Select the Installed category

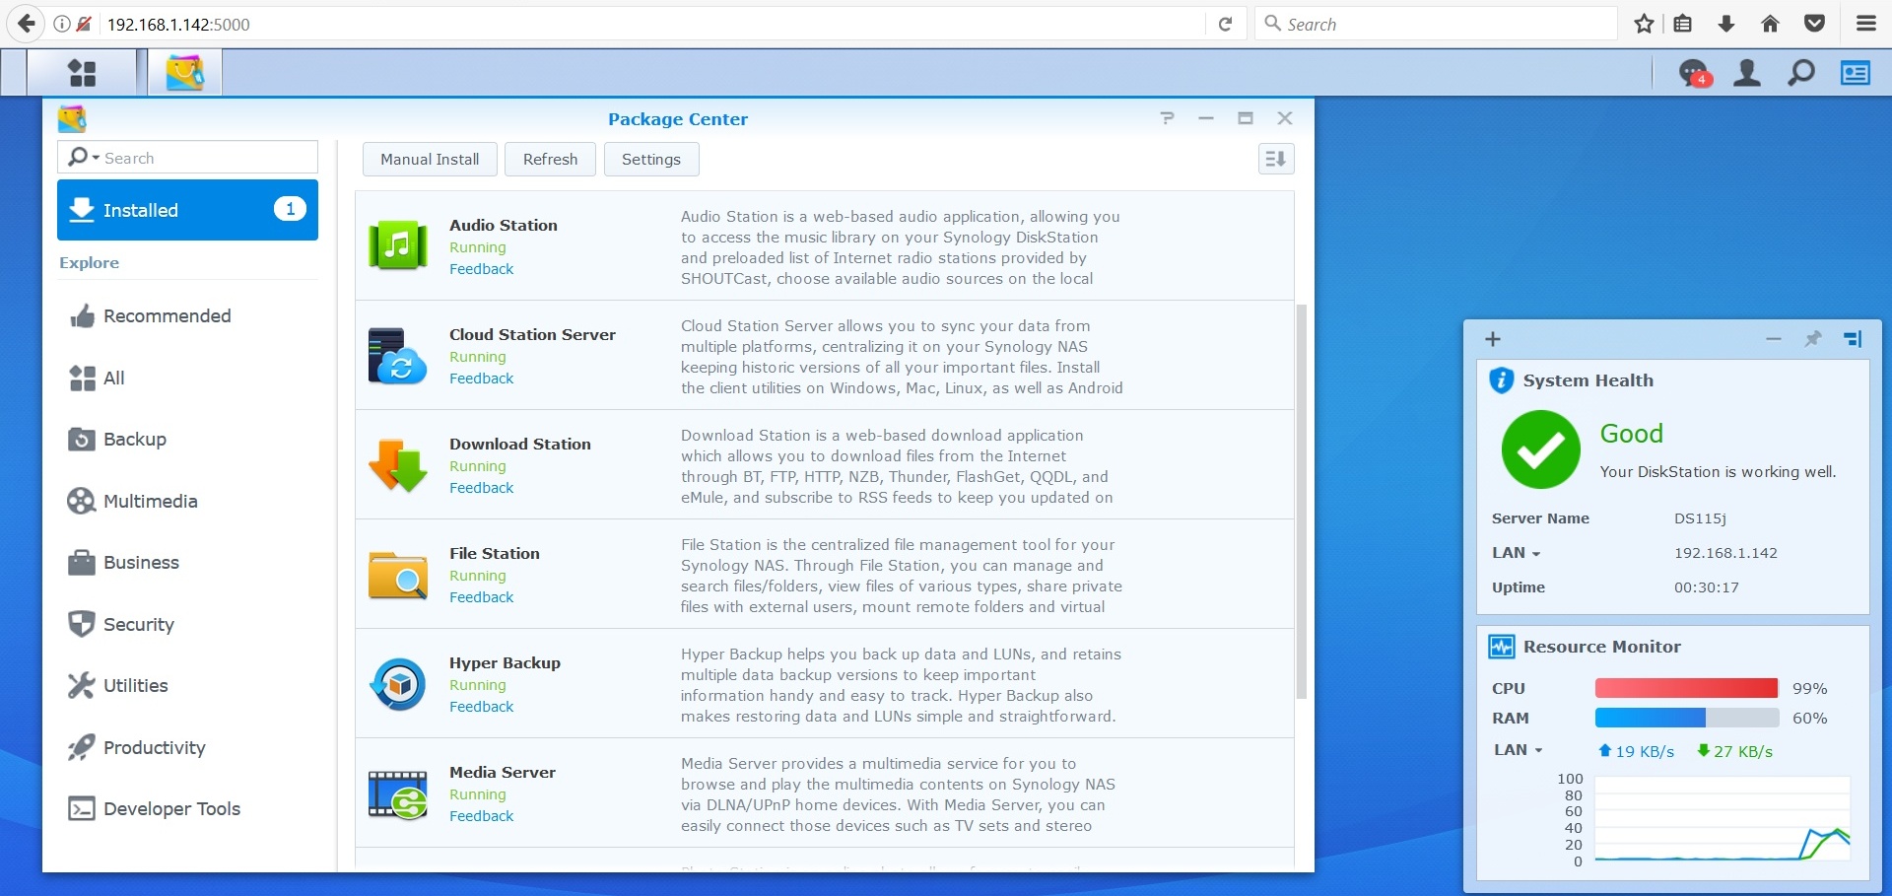pos(187,210)
